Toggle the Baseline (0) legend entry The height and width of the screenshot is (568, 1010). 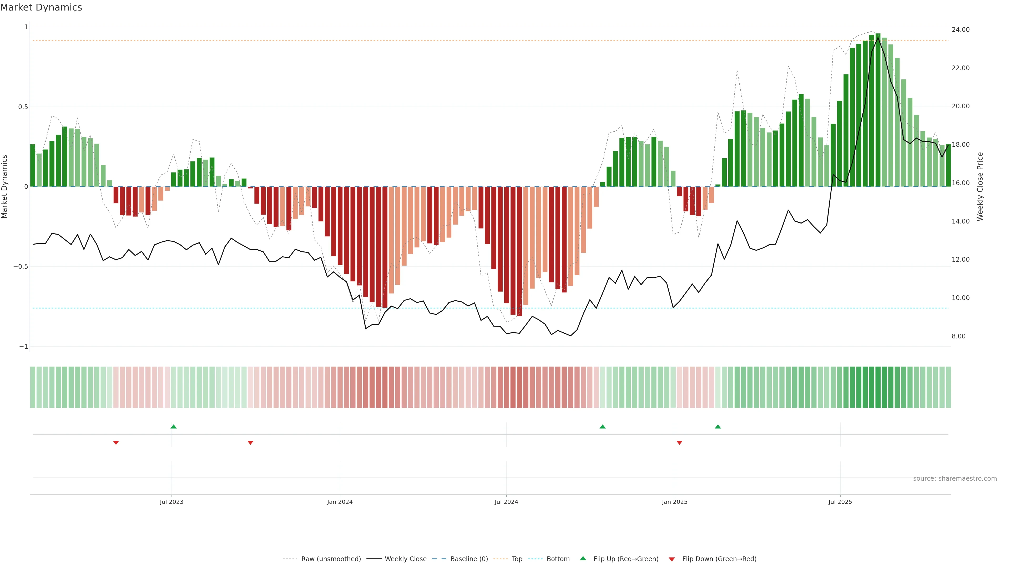[x=469, y=559]
